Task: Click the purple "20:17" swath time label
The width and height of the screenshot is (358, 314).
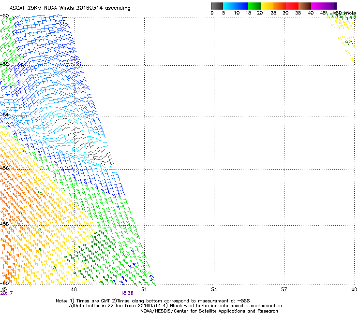Action: tap(6, 293)
